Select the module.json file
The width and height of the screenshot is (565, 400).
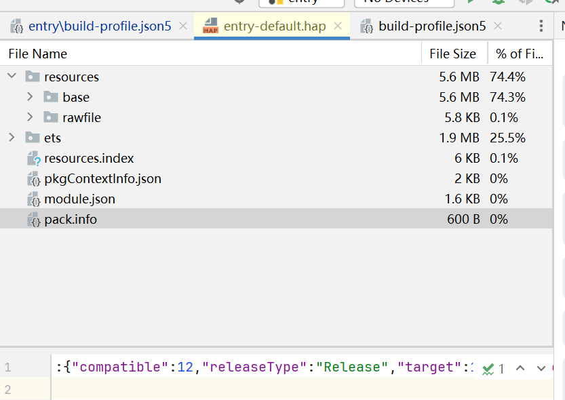click(x=79, y=199)
